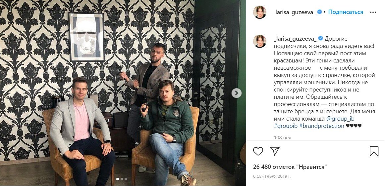View the 26 480 likes list
Image resolution: width=385 pixels, height=186 pixels.
pos(290,167)
